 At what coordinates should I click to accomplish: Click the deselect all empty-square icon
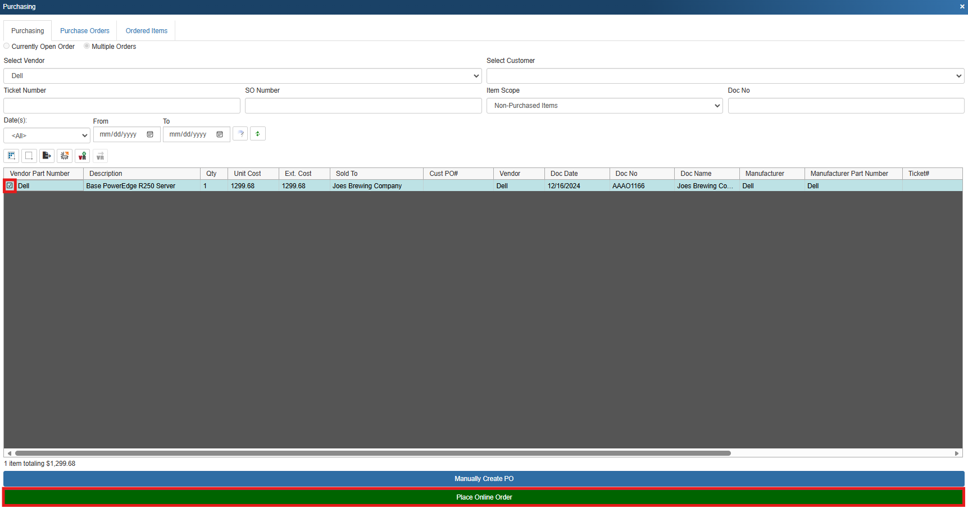pos(29,156)
